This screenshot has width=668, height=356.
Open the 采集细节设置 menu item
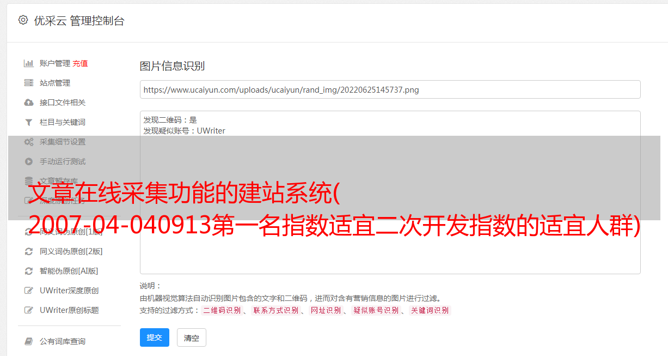pyautogui.click(x=63, y=142)
